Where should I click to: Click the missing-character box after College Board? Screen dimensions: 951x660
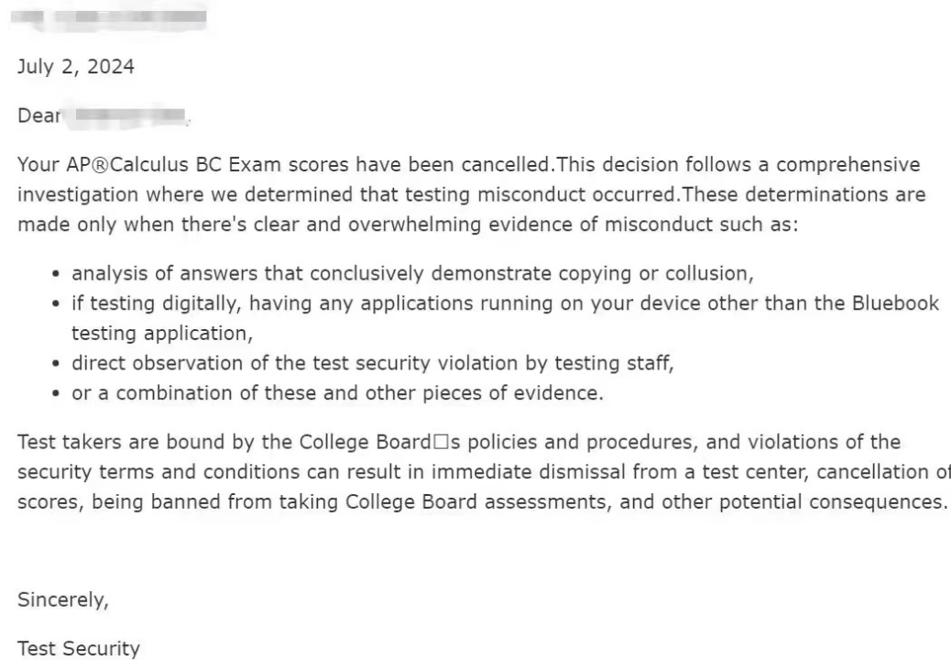tap(441, 442)
